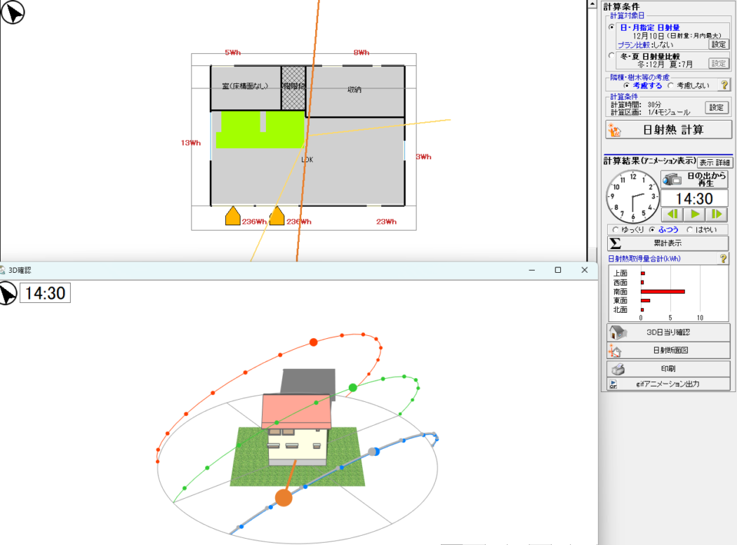Viewport: 737px width, 545px height.
Task: Open 3D日当り確認 sunlight view
Action: (668, 332)
